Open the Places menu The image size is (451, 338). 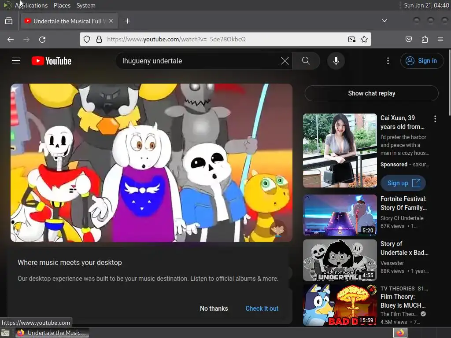(62, 5)
